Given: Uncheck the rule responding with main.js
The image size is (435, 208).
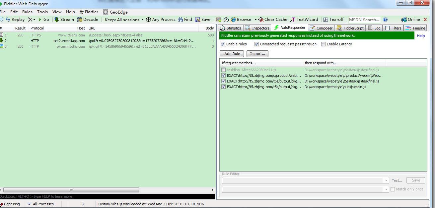Looking at the screenshot, I should pos(224,87).
